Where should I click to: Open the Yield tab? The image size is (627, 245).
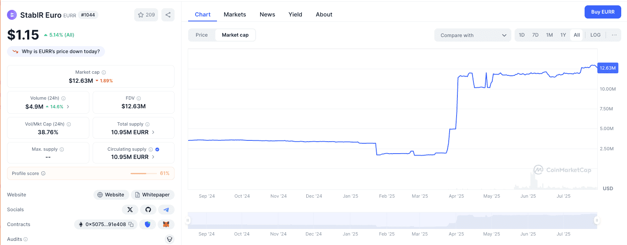[295, 14]
